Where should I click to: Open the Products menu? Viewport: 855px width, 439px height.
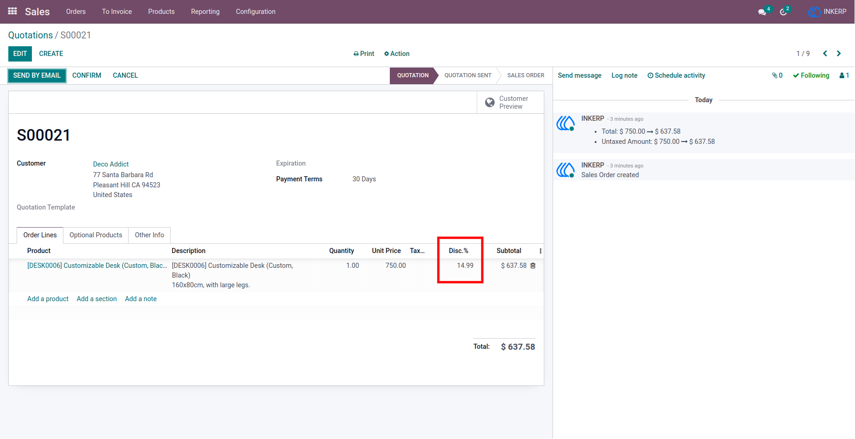pyautogui.click(x=161, y=12)
